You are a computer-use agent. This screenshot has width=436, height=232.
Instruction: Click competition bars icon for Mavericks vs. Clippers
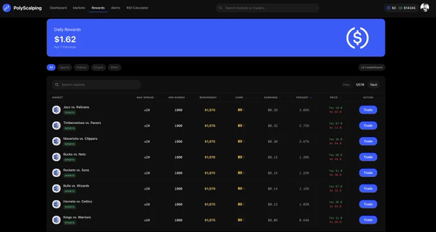click(241, 142)
